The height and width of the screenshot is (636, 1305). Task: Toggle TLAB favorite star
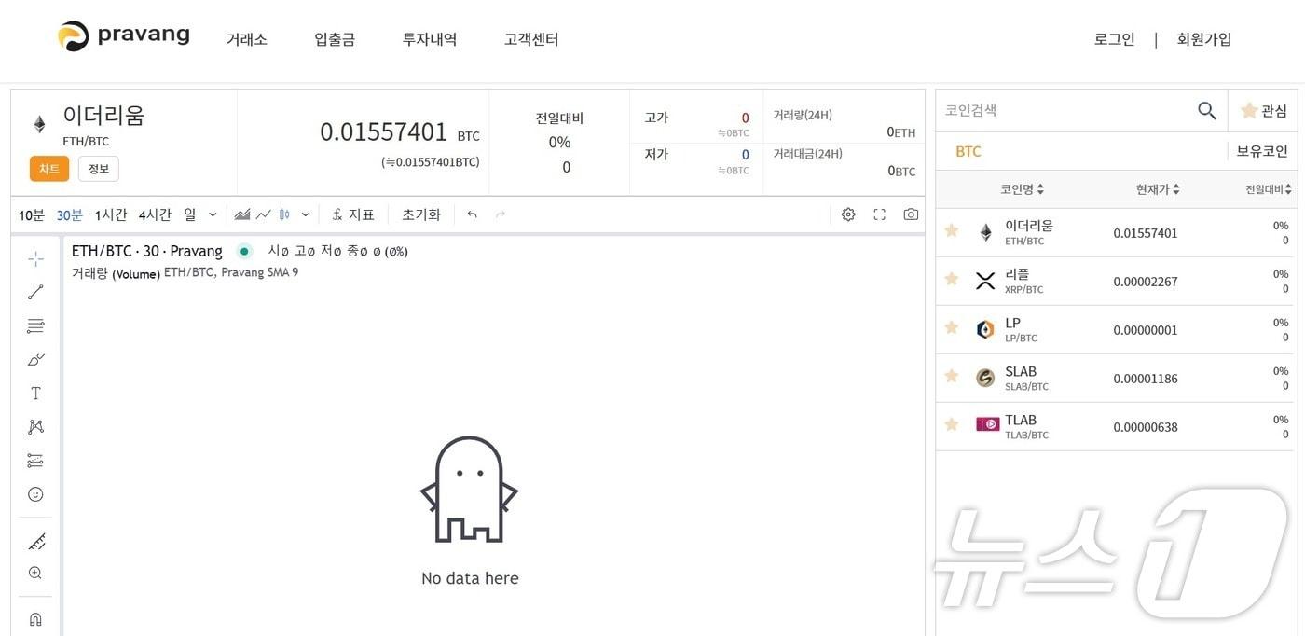[x=951, y=423]
